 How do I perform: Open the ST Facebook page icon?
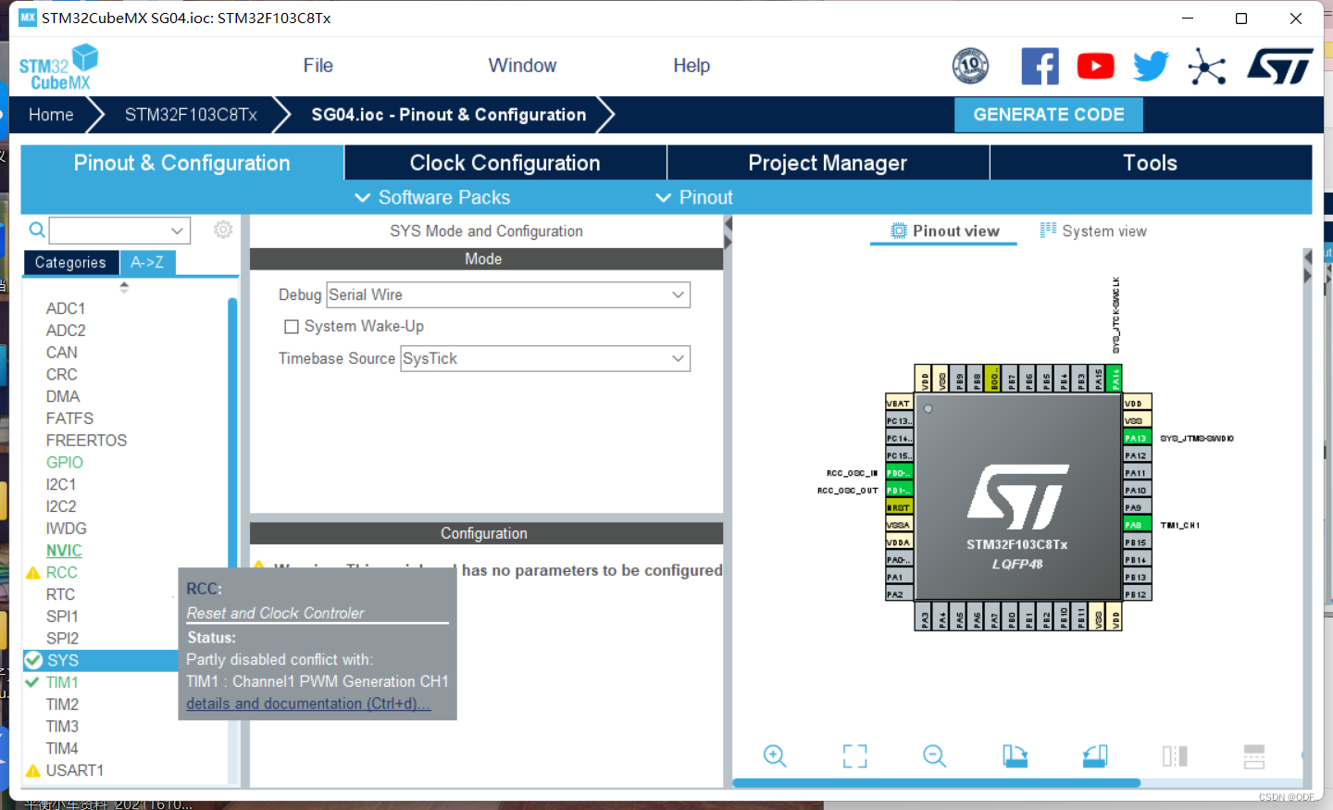(1040, 66)
